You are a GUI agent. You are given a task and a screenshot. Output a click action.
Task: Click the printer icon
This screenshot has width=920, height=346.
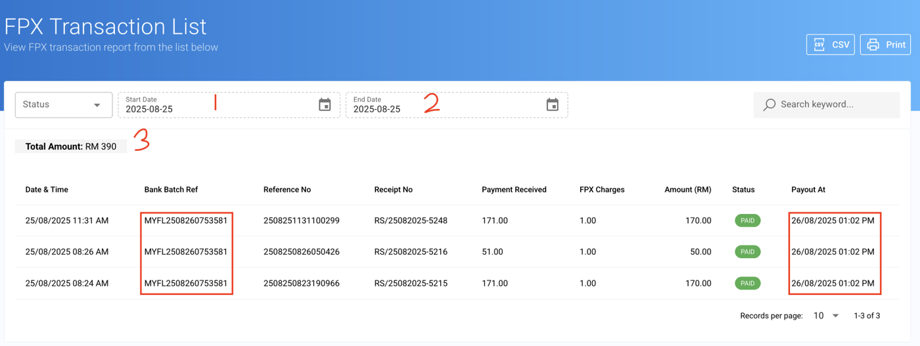pos(873,45)
